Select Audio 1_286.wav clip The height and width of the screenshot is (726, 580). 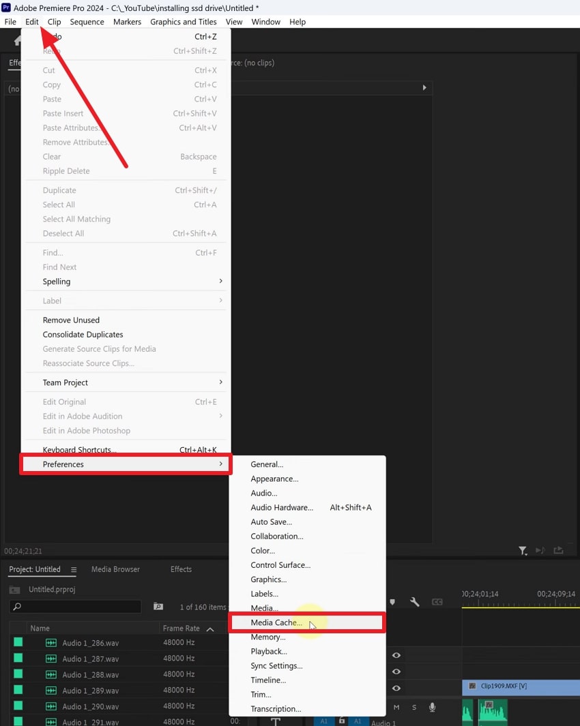(90, 643)
